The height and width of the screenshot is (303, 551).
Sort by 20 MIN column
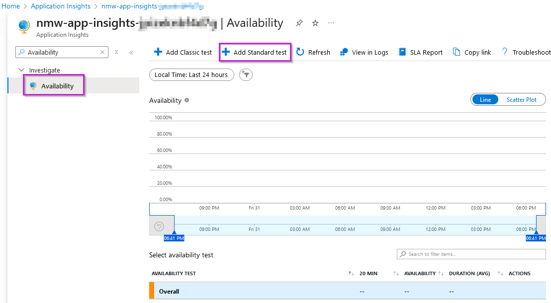[368, 274]
